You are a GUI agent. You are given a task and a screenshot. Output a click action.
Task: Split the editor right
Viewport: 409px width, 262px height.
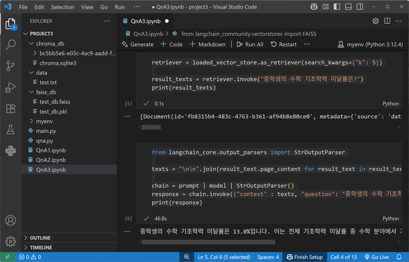(x=387, y=21)
